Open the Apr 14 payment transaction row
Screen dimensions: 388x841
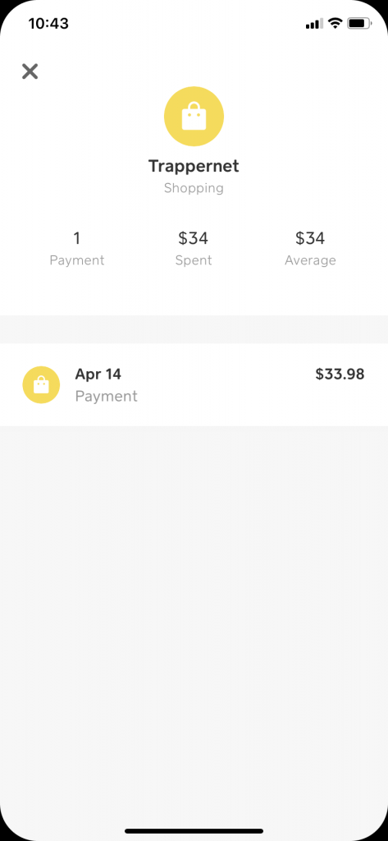point(194,384)
